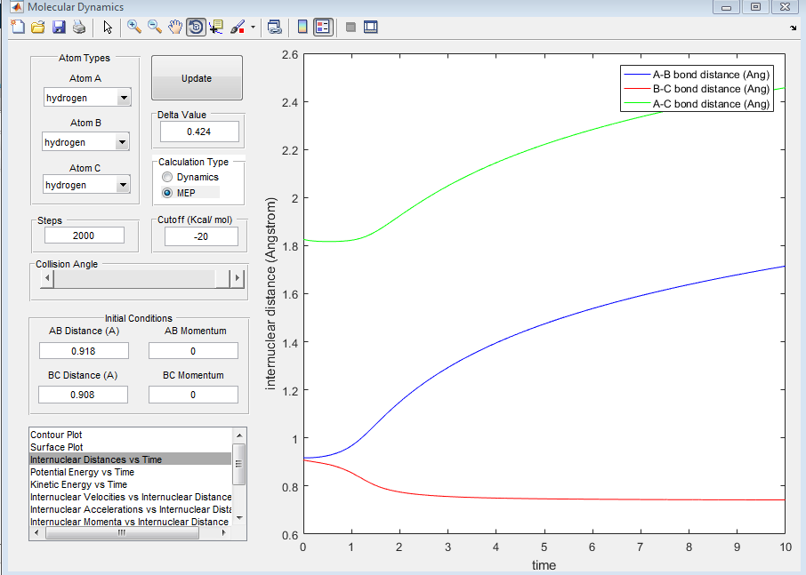
Task: Select the Zoom In magnifier tool
Action: [134, 27]
